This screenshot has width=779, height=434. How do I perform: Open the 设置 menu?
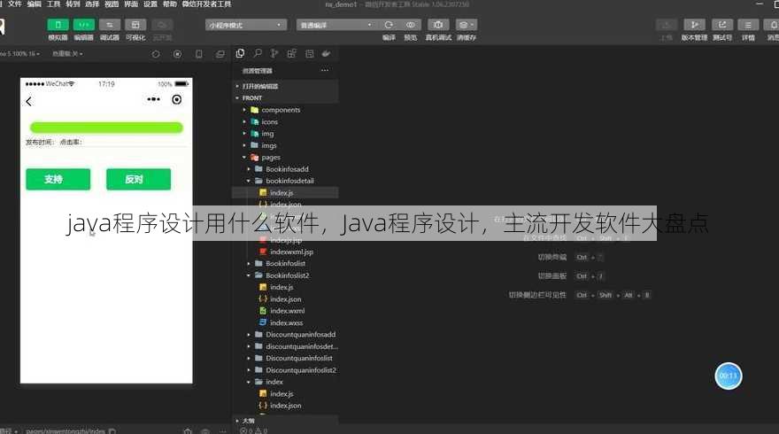[x=150, y=4]
